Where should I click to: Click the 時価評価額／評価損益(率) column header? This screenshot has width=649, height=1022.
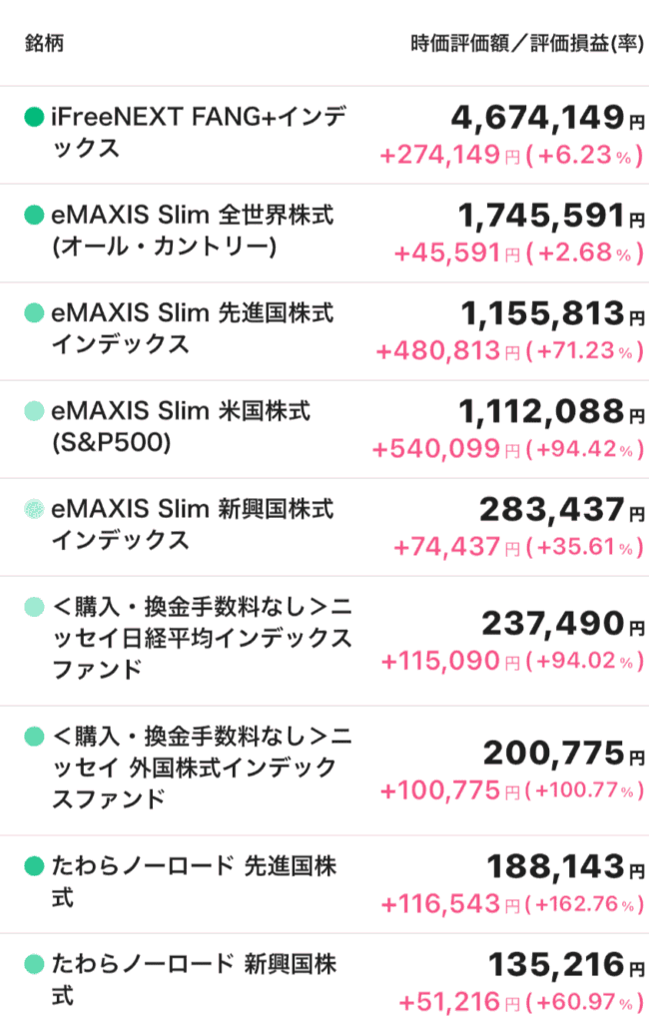(x=527, y=43)
